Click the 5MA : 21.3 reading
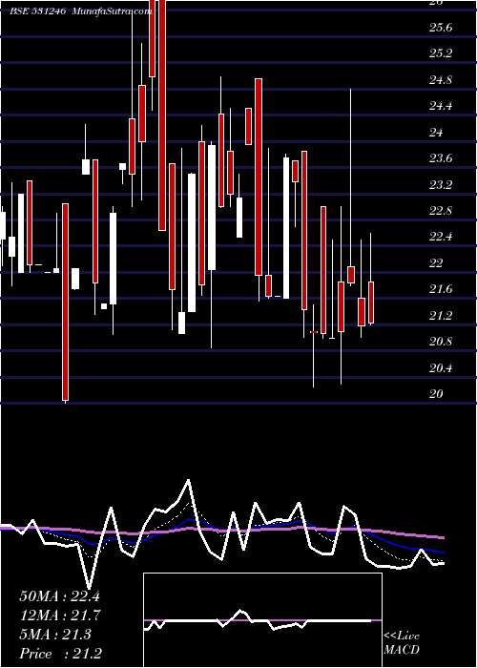The width and height of the screenshot is (477, 668). pos(55,635)
